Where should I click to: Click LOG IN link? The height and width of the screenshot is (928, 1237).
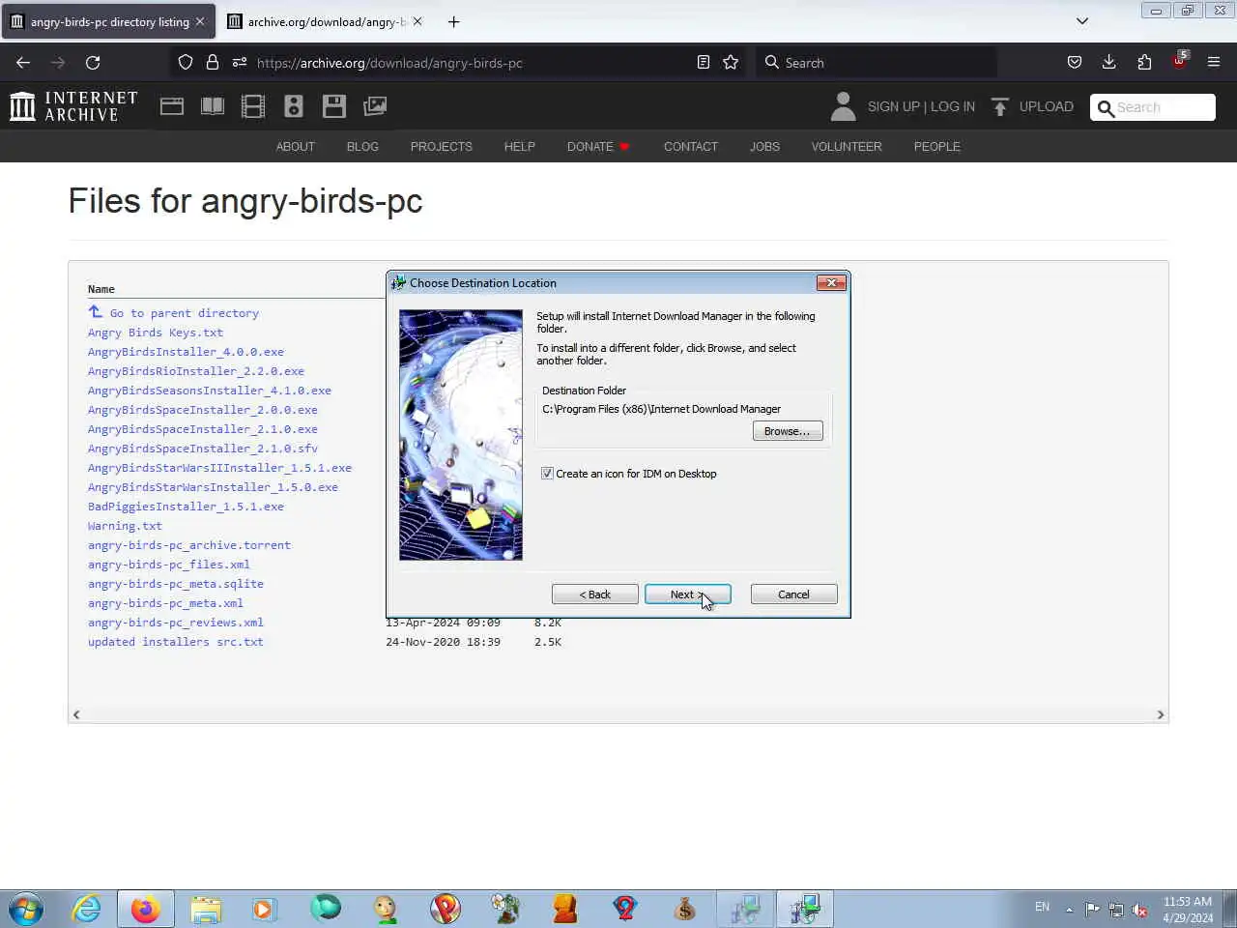[x=953, y=106]
